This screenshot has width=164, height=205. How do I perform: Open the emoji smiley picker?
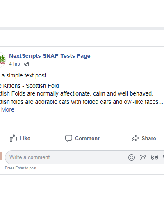point(132,157)
